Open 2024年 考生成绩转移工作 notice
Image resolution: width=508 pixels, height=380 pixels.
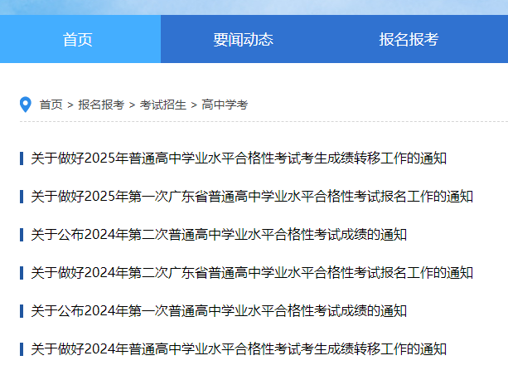(x=239, y=349)
